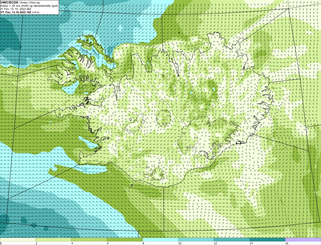Click the legend tick label 2

[36, 243]
